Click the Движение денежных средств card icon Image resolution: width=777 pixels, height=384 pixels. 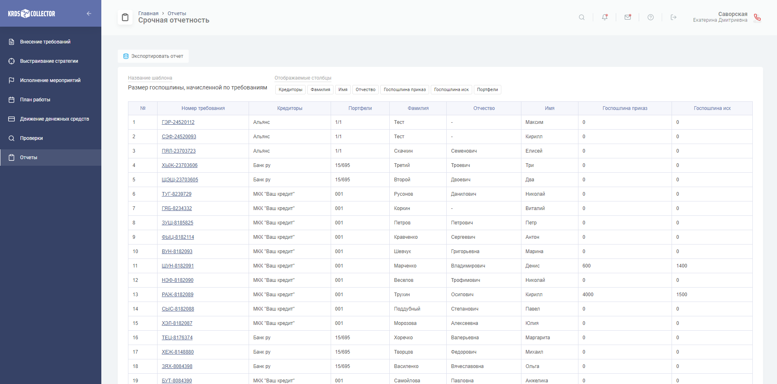tap(11, 119)
